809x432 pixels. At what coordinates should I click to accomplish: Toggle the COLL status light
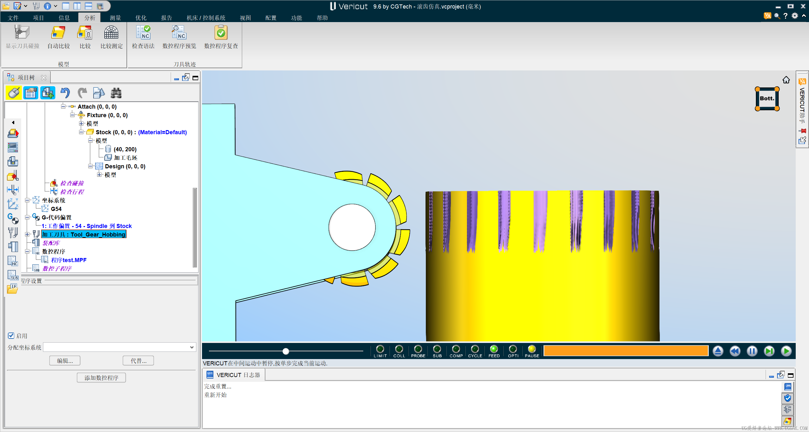point(399,349)
